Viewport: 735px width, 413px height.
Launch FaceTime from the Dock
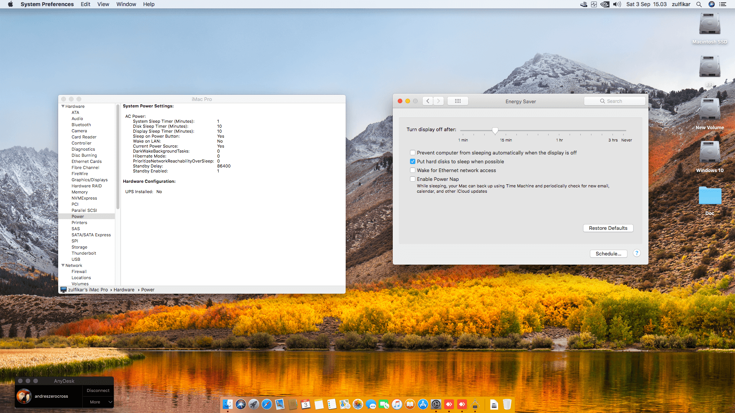pyautogui.click(x=384, y=404)
